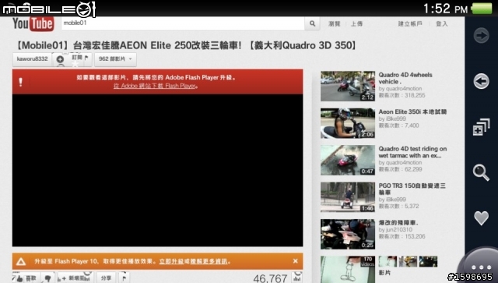Image resolution: width=498 pixels, height=283 pixels.
Task: Click the system clock 1:52 PM
Action: point(445,9)
